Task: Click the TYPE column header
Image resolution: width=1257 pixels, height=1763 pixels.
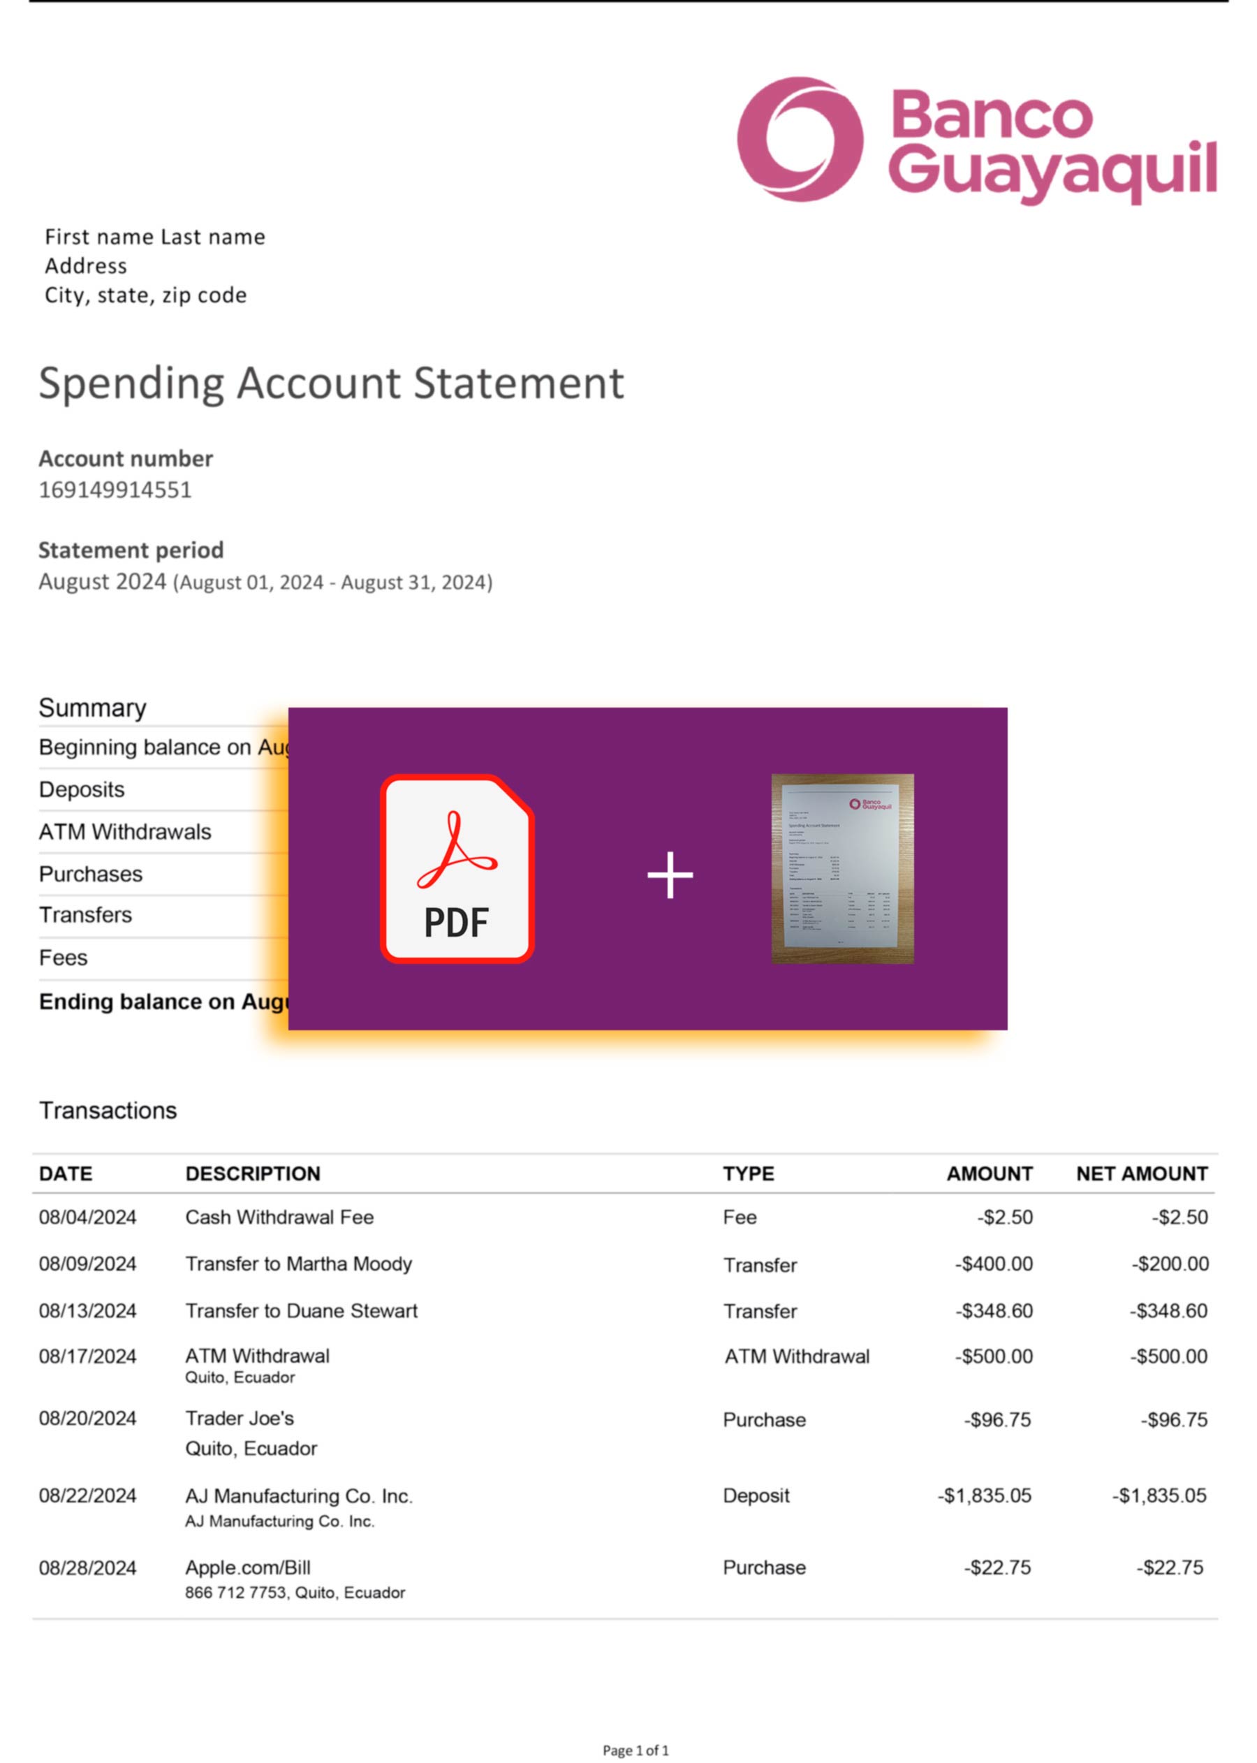Action: click(749, 1173)
